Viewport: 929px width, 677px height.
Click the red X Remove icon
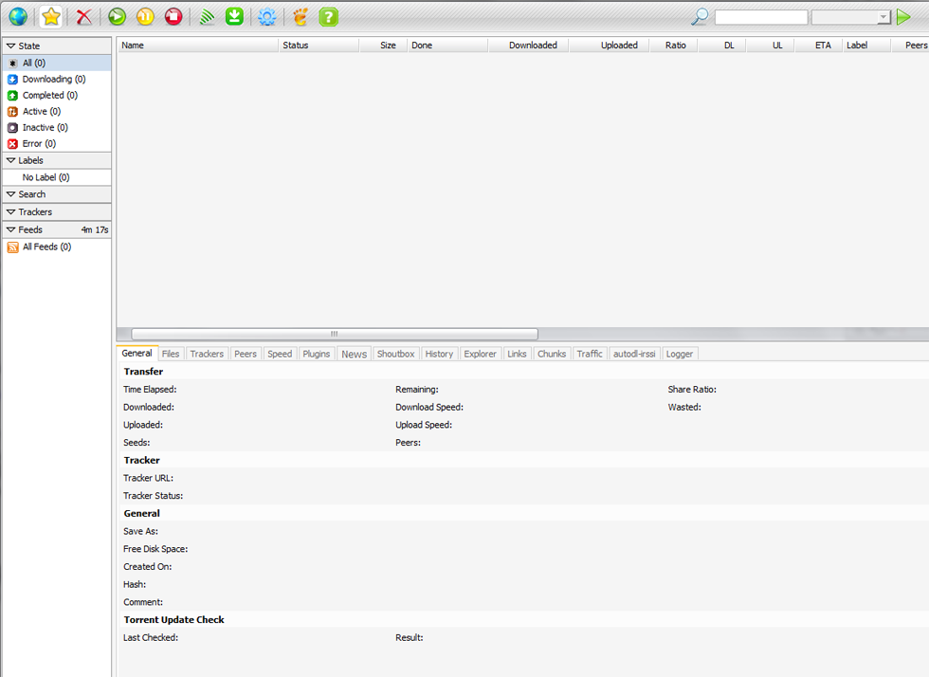84,16
